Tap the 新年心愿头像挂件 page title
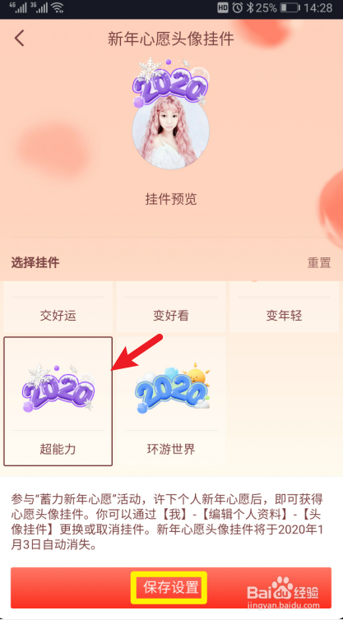343x620 pixels. point(171,39)
